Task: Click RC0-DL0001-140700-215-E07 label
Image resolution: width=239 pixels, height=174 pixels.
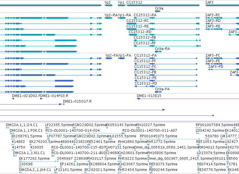Action: pos(79,147)
